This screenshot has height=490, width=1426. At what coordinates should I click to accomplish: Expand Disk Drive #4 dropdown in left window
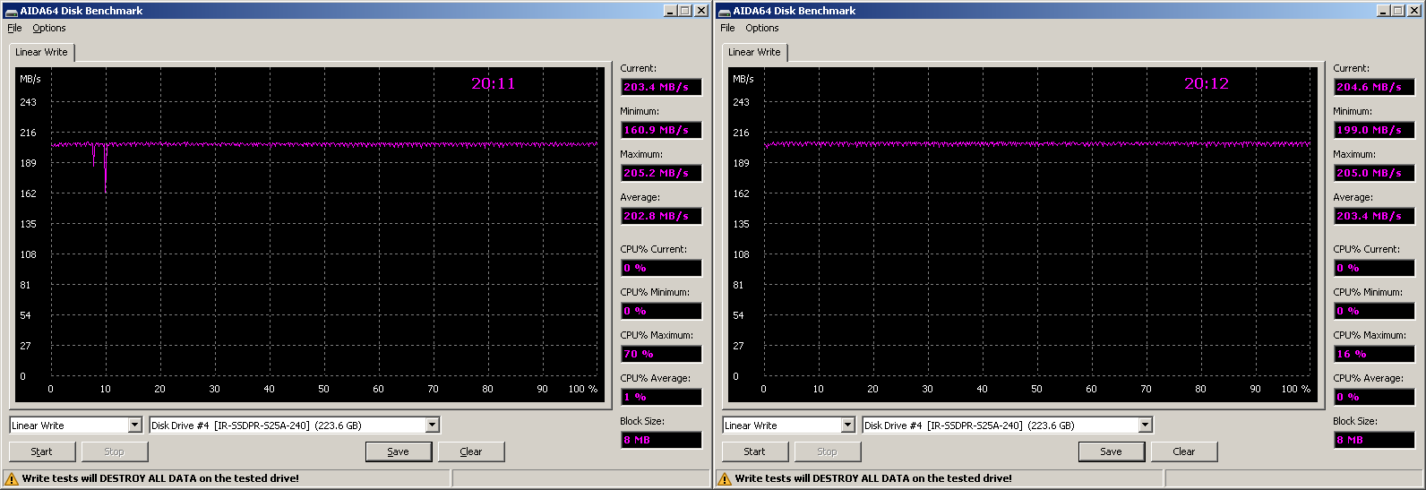[x=433, y=426]
